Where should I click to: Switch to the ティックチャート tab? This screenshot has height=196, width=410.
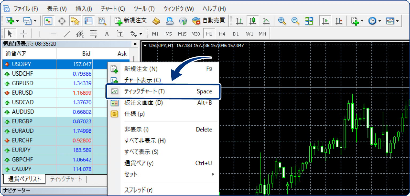tap(66, 179)
